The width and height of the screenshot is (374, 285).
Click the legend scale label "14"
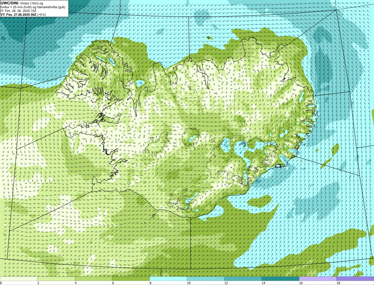click(264, 283)
